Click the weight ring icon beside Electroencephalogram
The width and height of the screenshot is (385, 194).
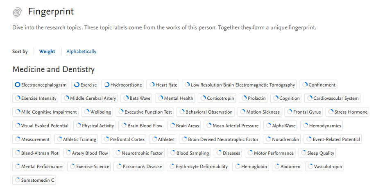[17, 84]
